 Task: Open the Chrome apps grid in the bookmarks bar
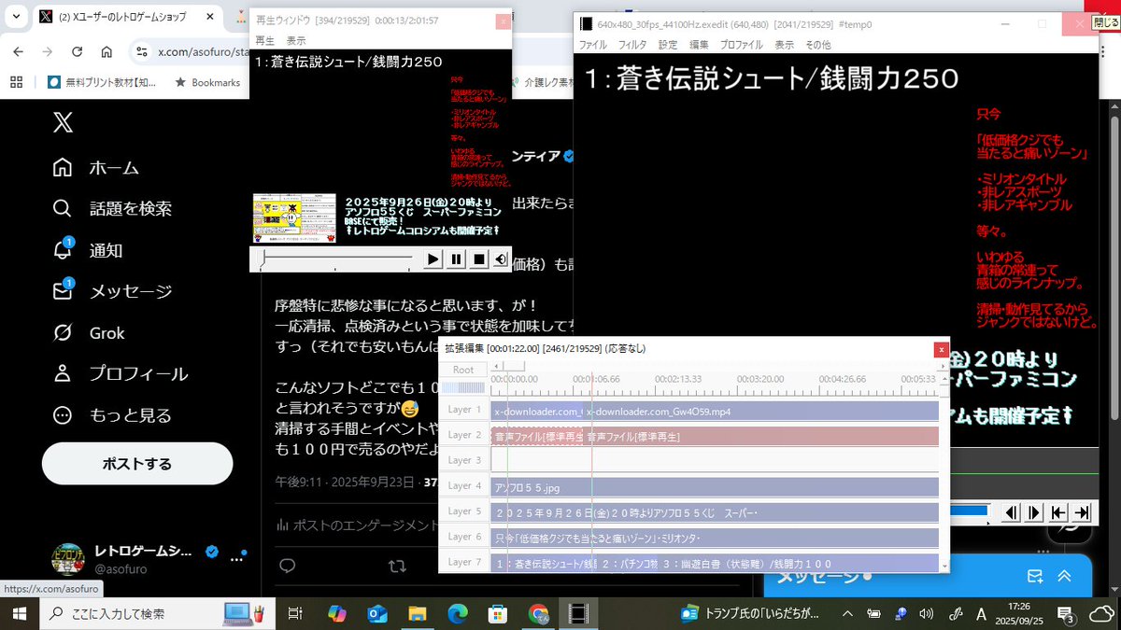pyautogui.click(x=16, y=82)
